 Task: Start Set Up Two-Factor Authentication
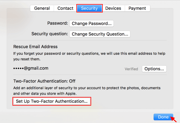52,101
